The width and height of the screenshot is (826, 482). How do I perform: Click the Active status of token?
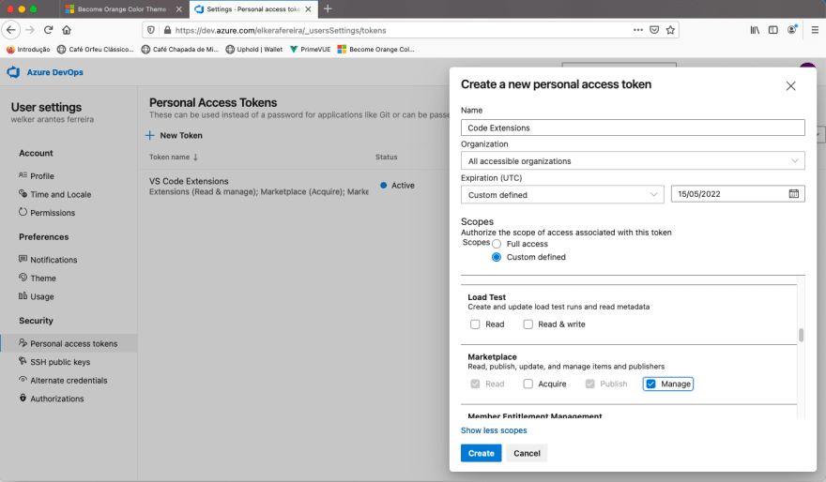(398, 186)
